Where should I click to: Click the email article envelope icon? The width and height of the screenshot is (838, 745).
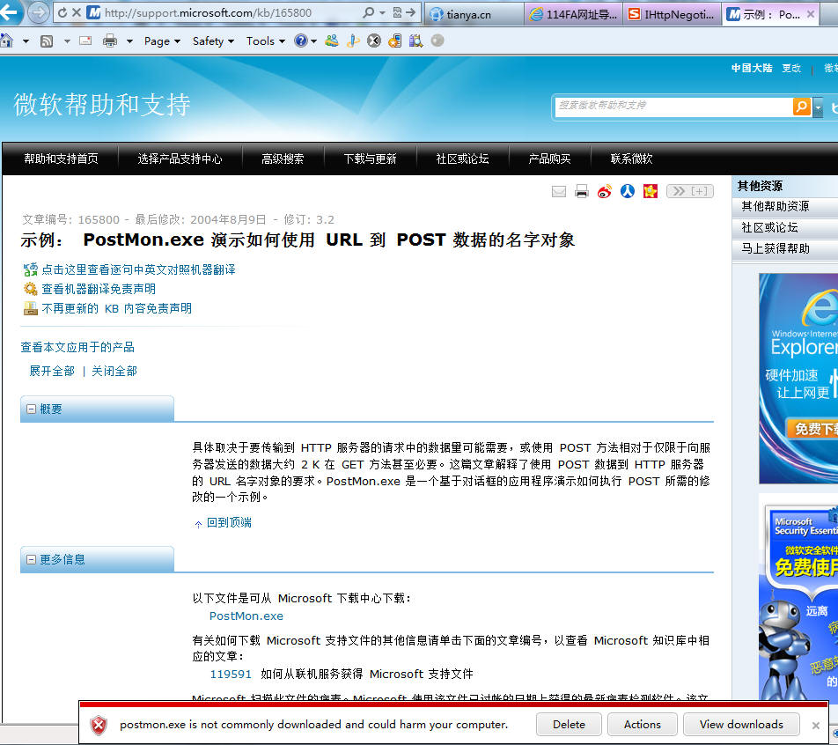pyautogui.click(x=559, y=191)
